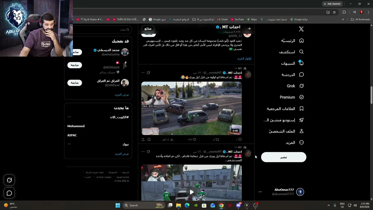This screenshot has width=373, height=210.
Task: Share the ابو لولوه tweet
Action: (x=143, y=140)
